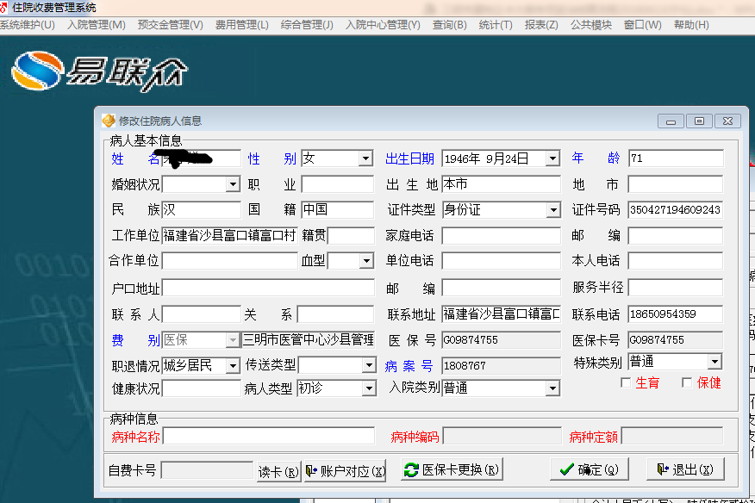
Task: Open the 入院管理(M) menu
Action: (x=97, y=25)
